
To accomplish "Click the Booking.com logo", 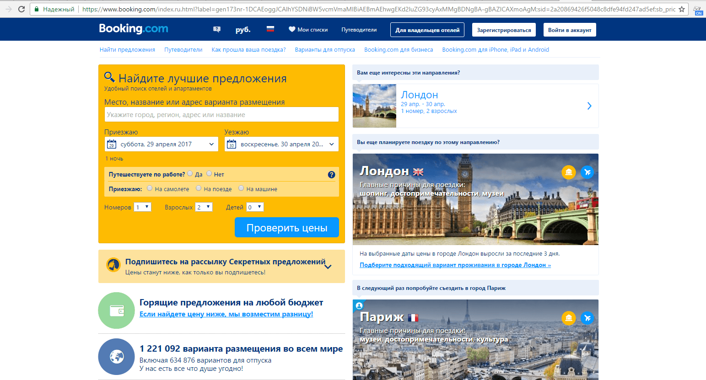I will coord(134,29).
